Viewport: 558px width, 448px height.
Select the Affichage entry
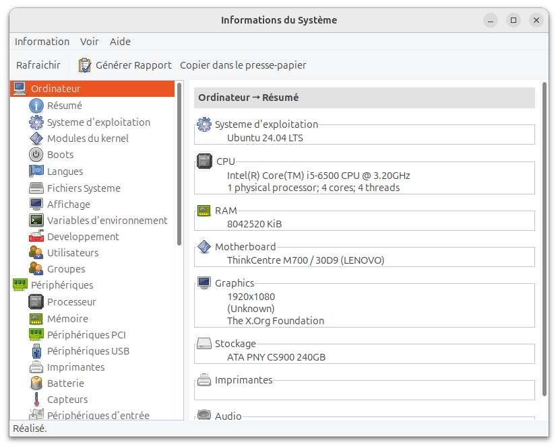pos(69,204)
